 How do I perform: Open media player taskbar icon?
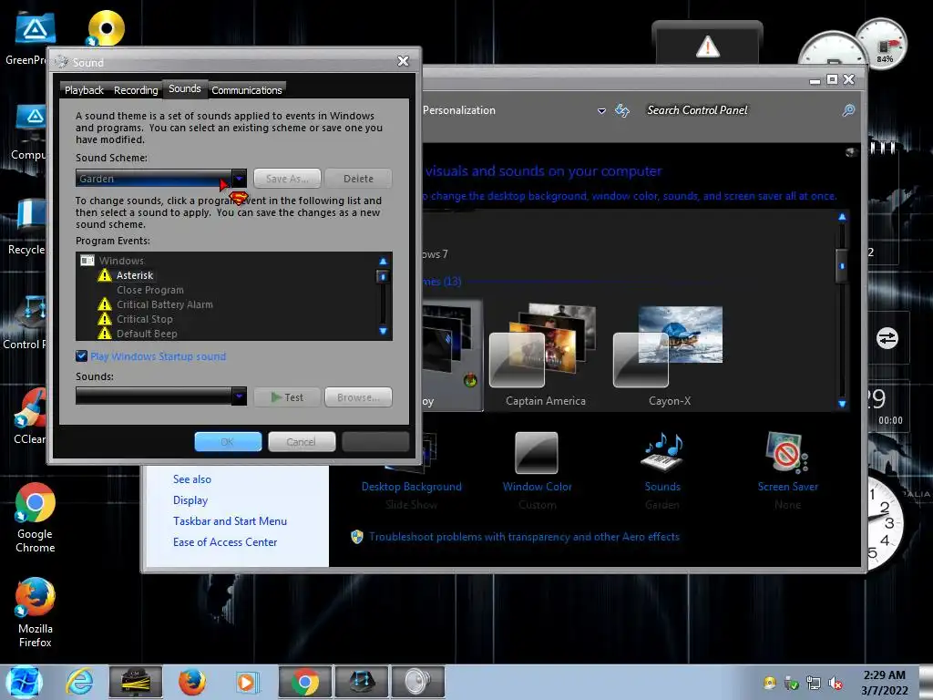(x=246, y=682)
